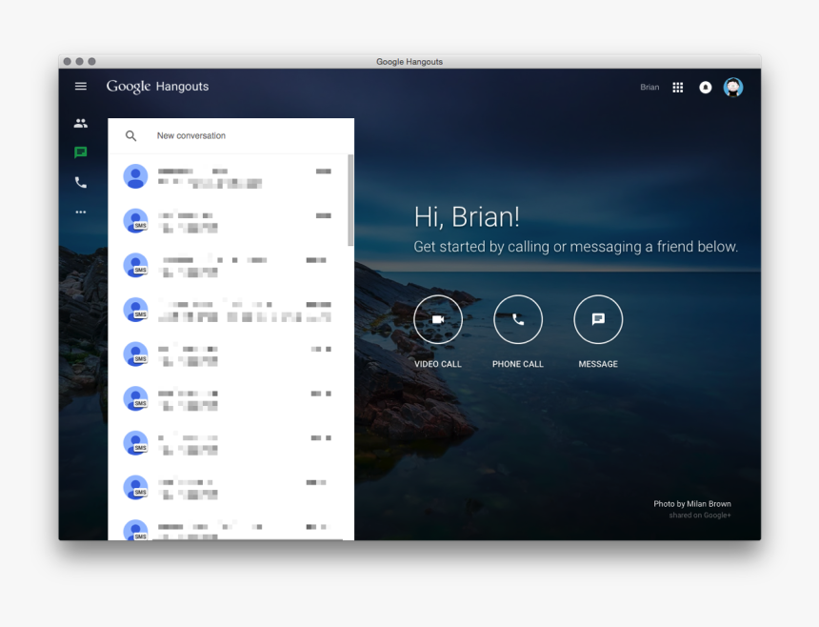Click the conversation list scrollbar
Image resolution: width=819 pixels, height=627 pixels.
[350, 200]
